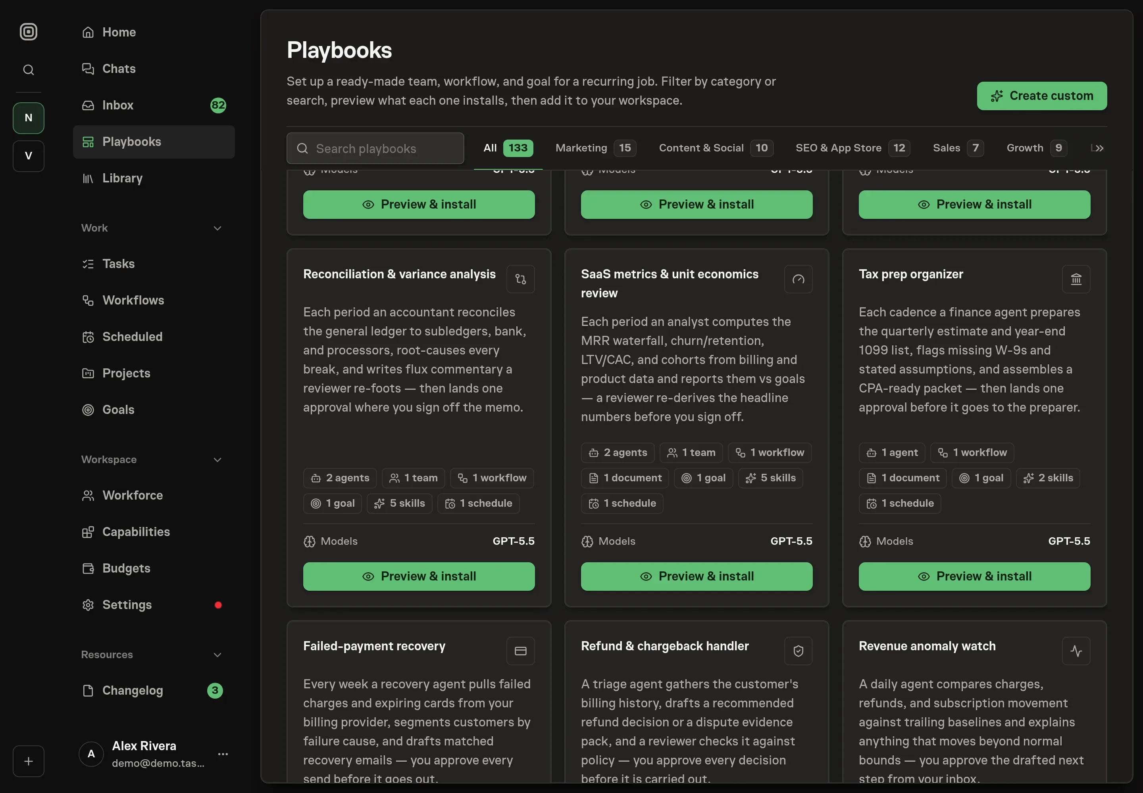Click SaaS metrics card's 1 schedule chip
The image size is (1143, 793).
pyautogui.click(x=622, y=503)
